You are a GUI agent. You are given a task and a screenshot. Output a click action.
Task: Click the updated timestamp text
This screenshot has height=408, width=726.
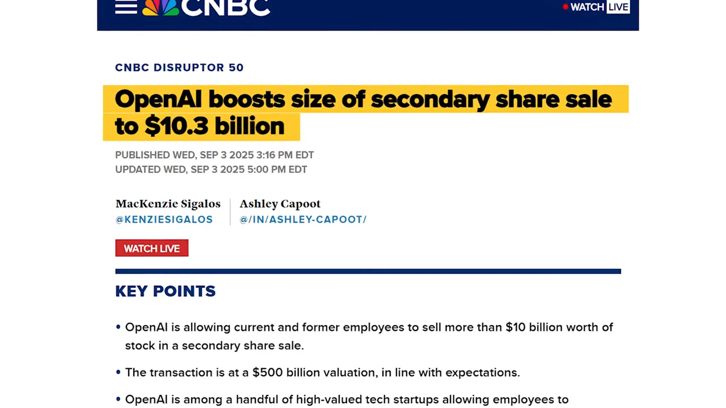click(211, 169)
